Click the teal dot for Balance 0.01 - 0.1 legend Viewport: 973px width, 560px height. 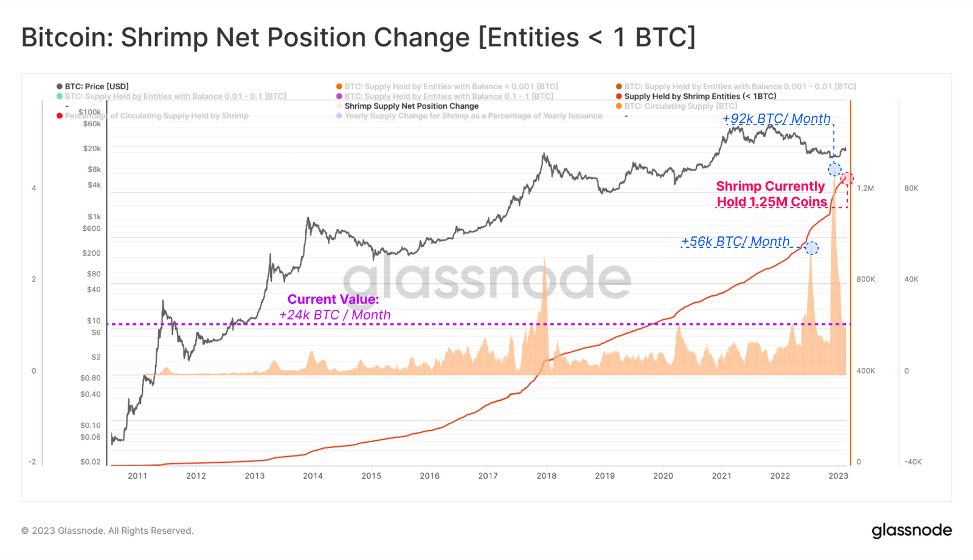60,96
